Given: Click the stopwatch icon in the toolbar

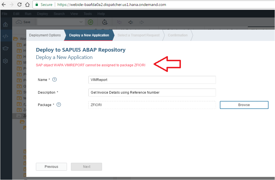Looking at the screenshot, I should click(105, 22).
